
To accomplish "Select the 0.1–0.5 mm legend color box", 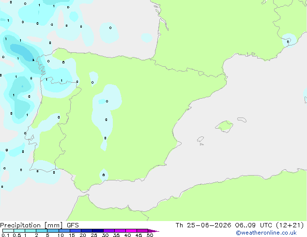I will coord(8,231).
